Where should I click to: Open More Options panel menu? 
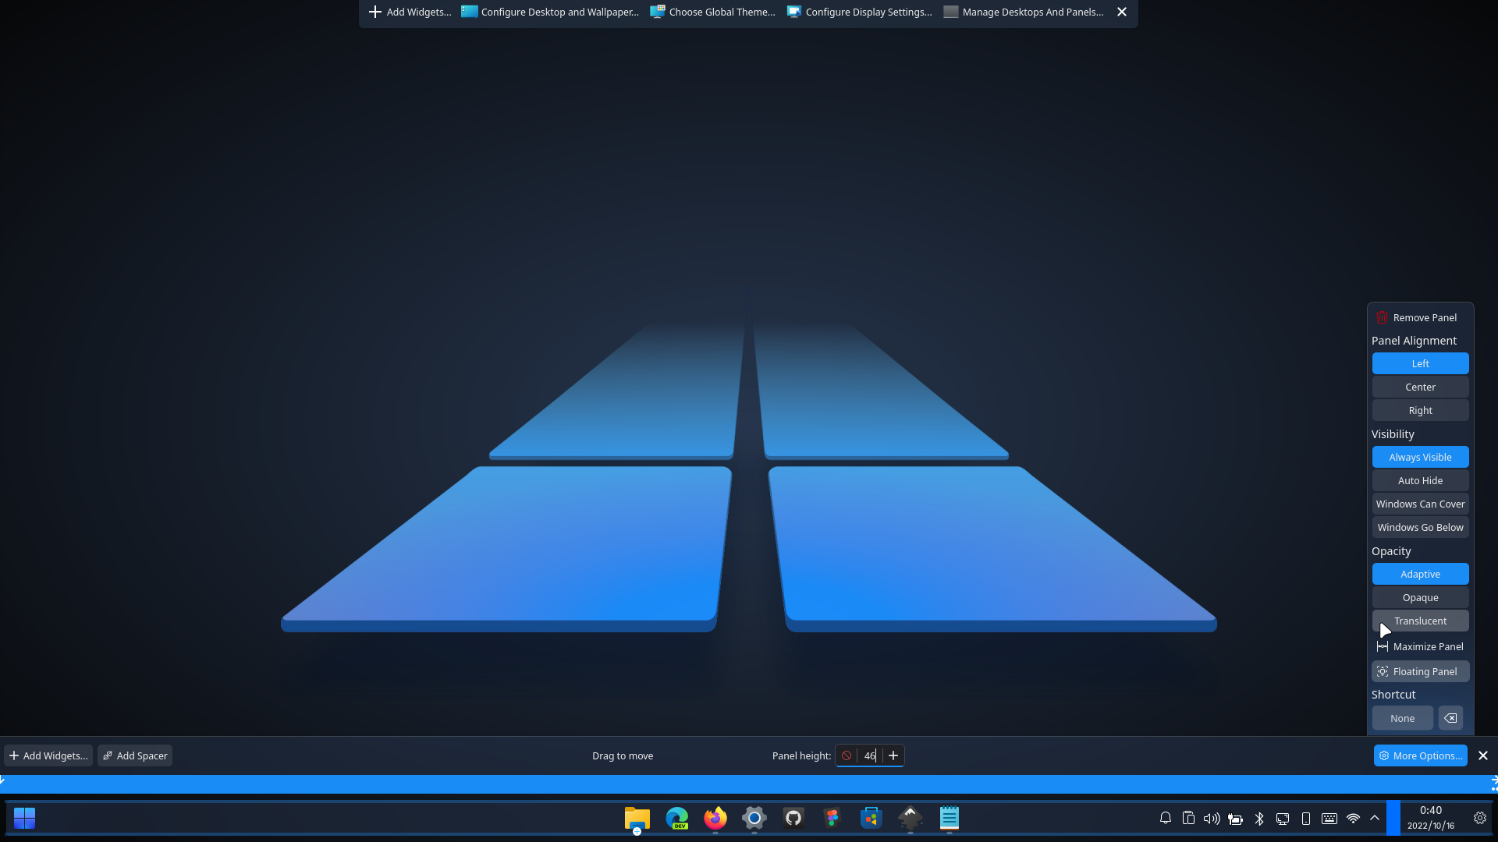click(x=1420, y=755)
